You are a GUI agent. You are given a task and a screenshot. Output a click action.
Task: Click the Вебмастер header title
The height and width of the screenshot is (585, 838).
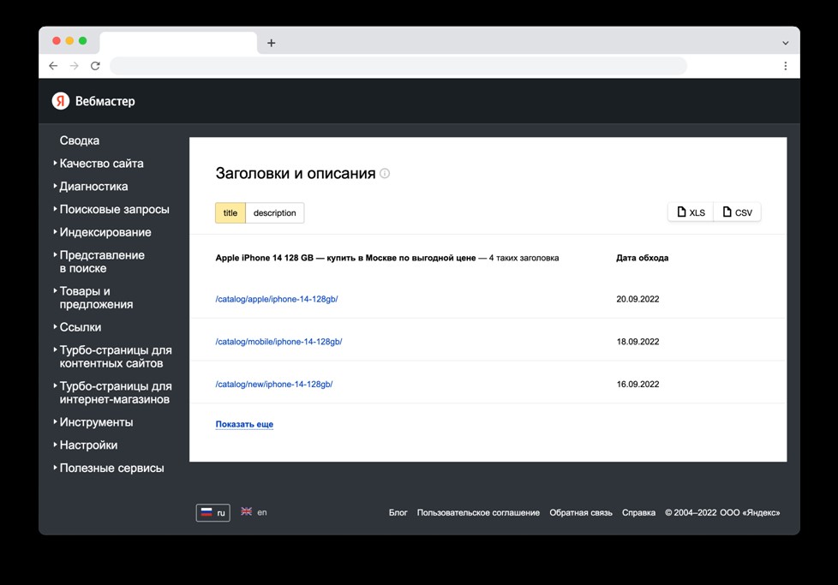pyautogui.click(x=105, y=101)
